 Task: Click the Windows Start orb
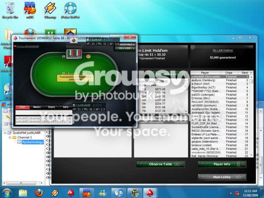pos(7,193)
